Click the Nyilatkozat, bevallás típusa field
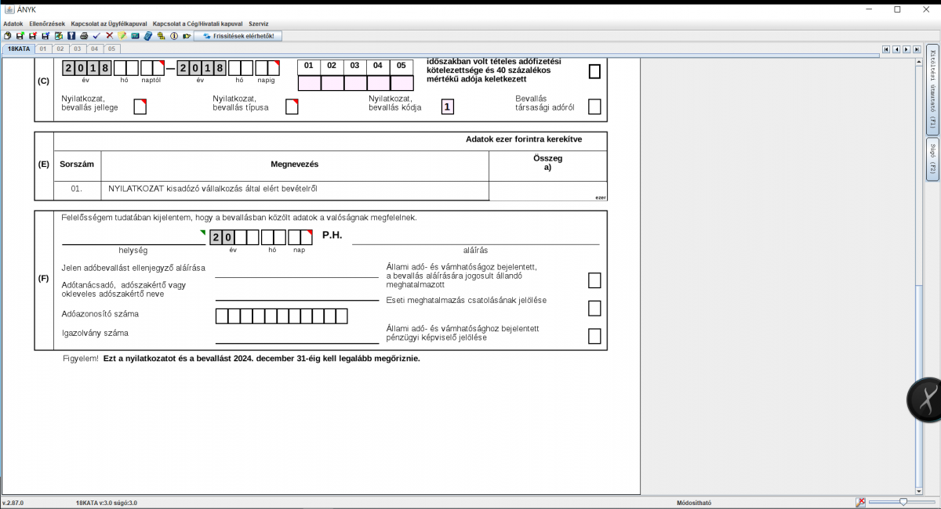The height and width of the screenshot is (509, 941). coord(292,106)
